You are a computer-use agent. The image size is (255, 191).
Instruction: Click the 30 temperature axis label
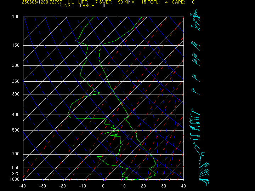click(163, 186)
